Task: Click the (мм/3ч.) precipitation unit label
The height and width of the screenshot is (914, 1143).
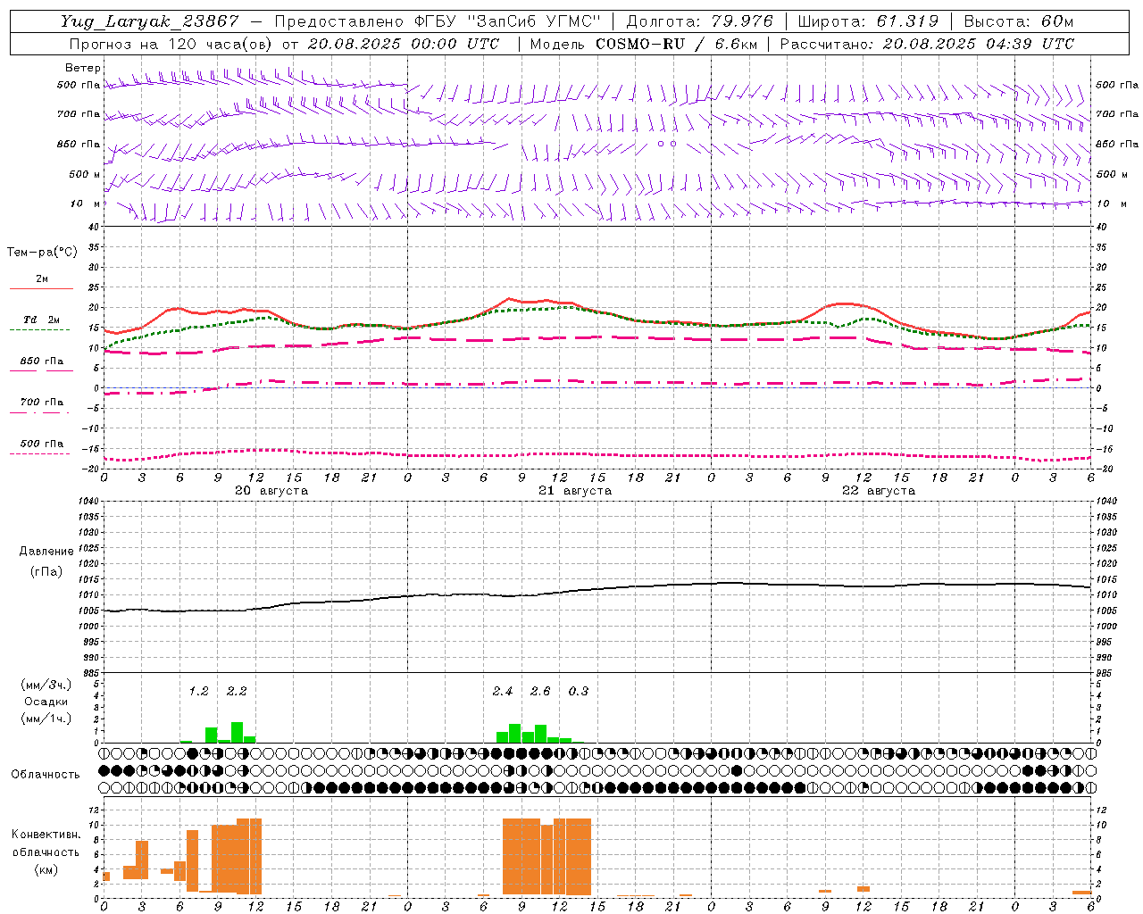Action: click(46, 685)
